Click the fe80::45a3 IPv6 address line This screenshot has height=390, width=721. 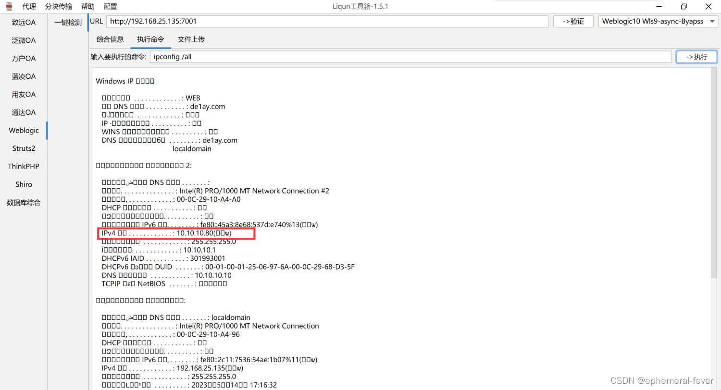(210, 224)
